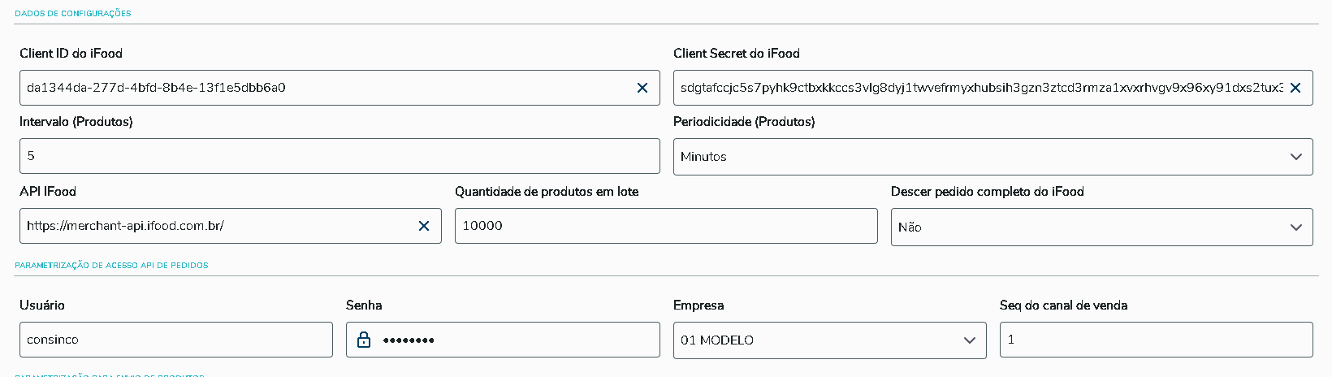Image resolution: width=1332 pixels, height=377 pixels.
Task: Open the Não option combo box
Action: [1080, 227]
